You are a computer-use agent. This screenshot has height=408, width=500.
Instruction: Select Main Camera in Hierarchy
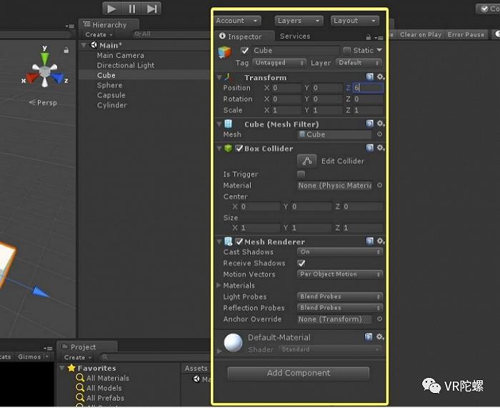(x=120, y=56)
